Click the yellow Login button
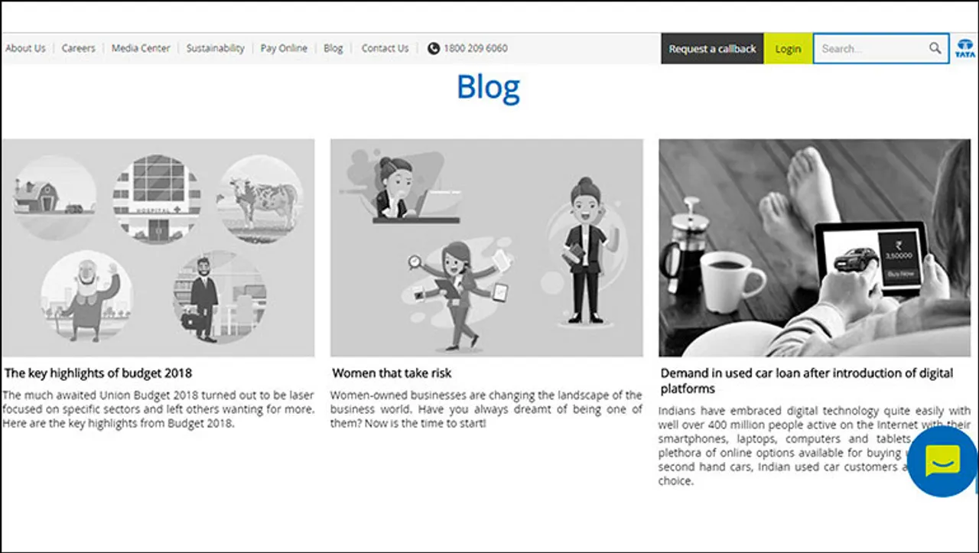Screen dimensions: 979x553 click(788, 49)
